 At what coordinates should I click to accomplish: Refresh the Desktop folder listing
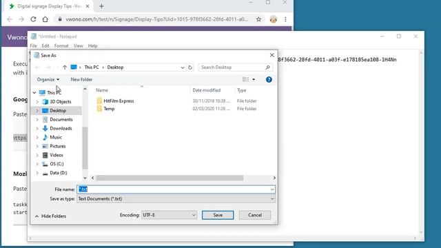click(190, 68)
